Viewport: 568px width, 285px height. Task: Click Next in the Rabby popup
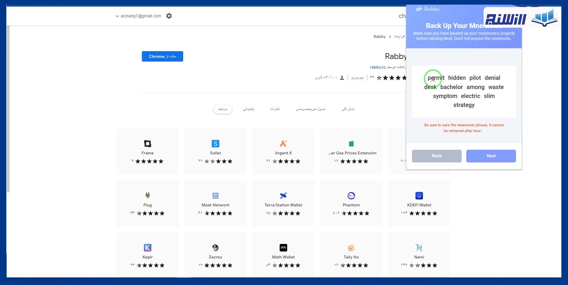(491, 156)
